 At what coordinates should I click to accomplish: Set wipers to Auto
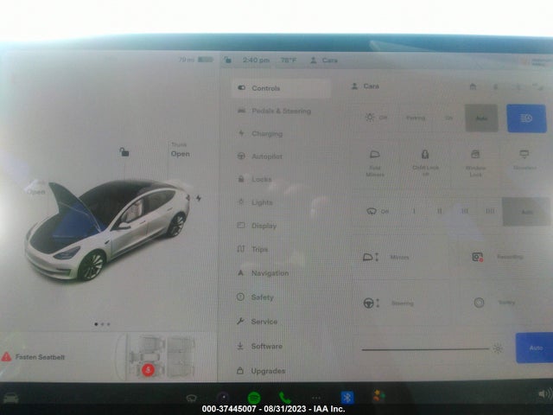[526, 212]
